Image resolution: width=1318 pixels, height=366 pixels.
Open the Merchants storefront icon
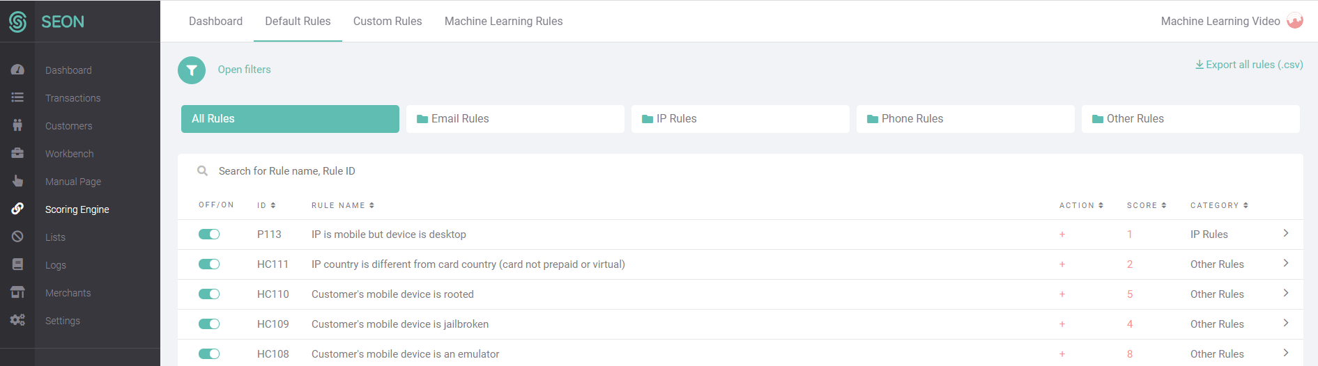coord(17,292)
